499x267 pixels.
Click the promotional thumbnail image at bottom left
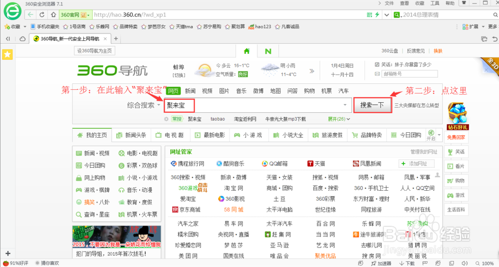coord(116,237)
